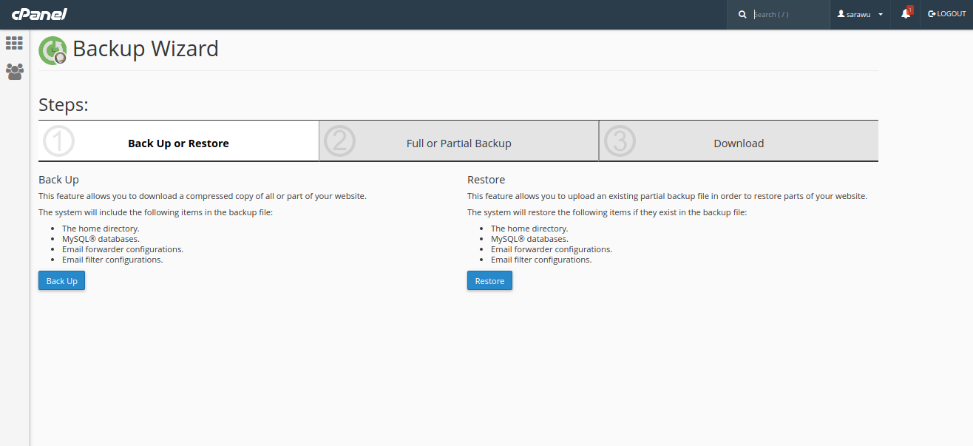Click the caret arrow beside sarawu
The height and width of the screenshot is (446, 973).
(881, 14)
